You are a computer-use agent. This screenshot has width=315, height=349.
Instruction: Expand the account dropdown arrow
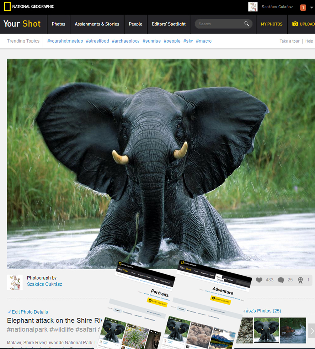click(311, 7)
